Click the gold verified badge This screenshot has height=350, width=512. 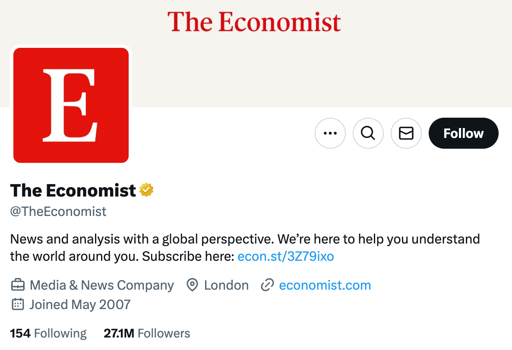click(x=147, y=190)
